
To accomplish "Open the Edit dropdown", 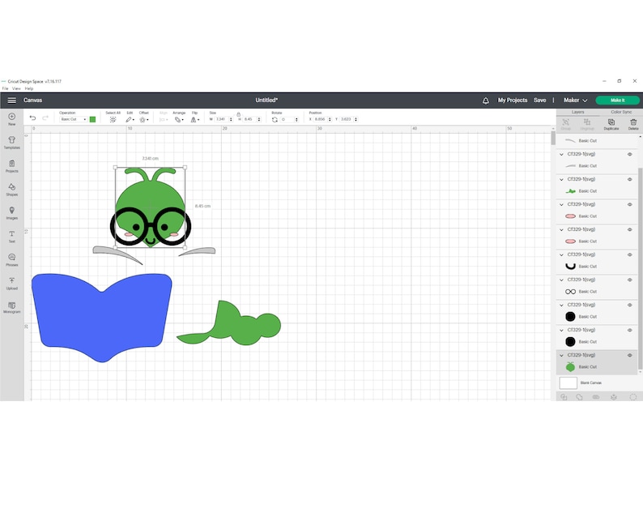I will click(130, 119).
